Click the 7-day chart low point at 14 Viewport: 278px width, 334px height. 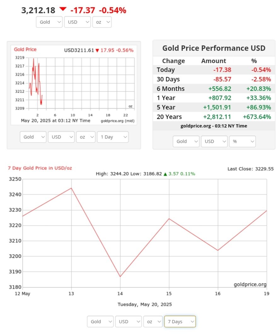point(120,277)
